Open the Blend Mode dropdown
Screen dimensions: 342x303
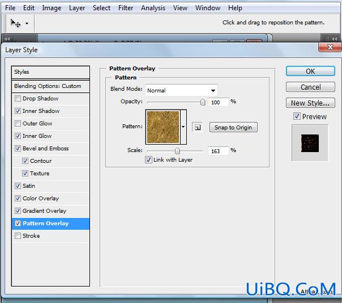[181, 90]
